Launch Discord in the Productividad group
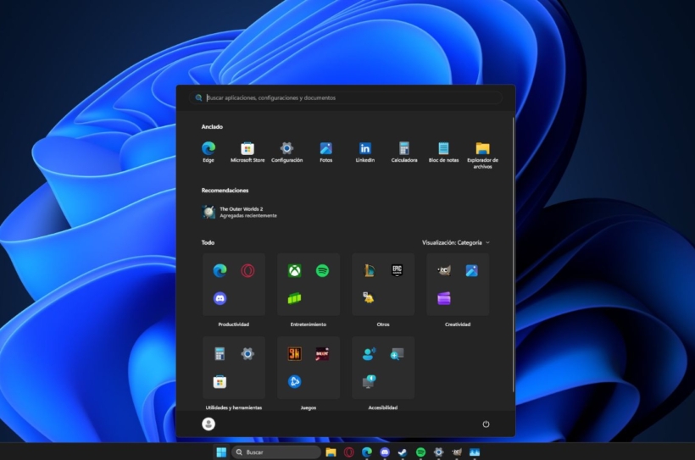The height and width of the screenshot is (460, 695). (220, 298)
